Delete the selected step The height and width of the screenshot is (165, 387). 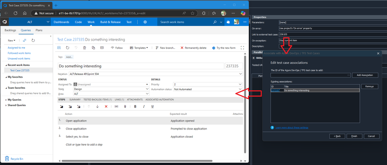tap(106, 107)
